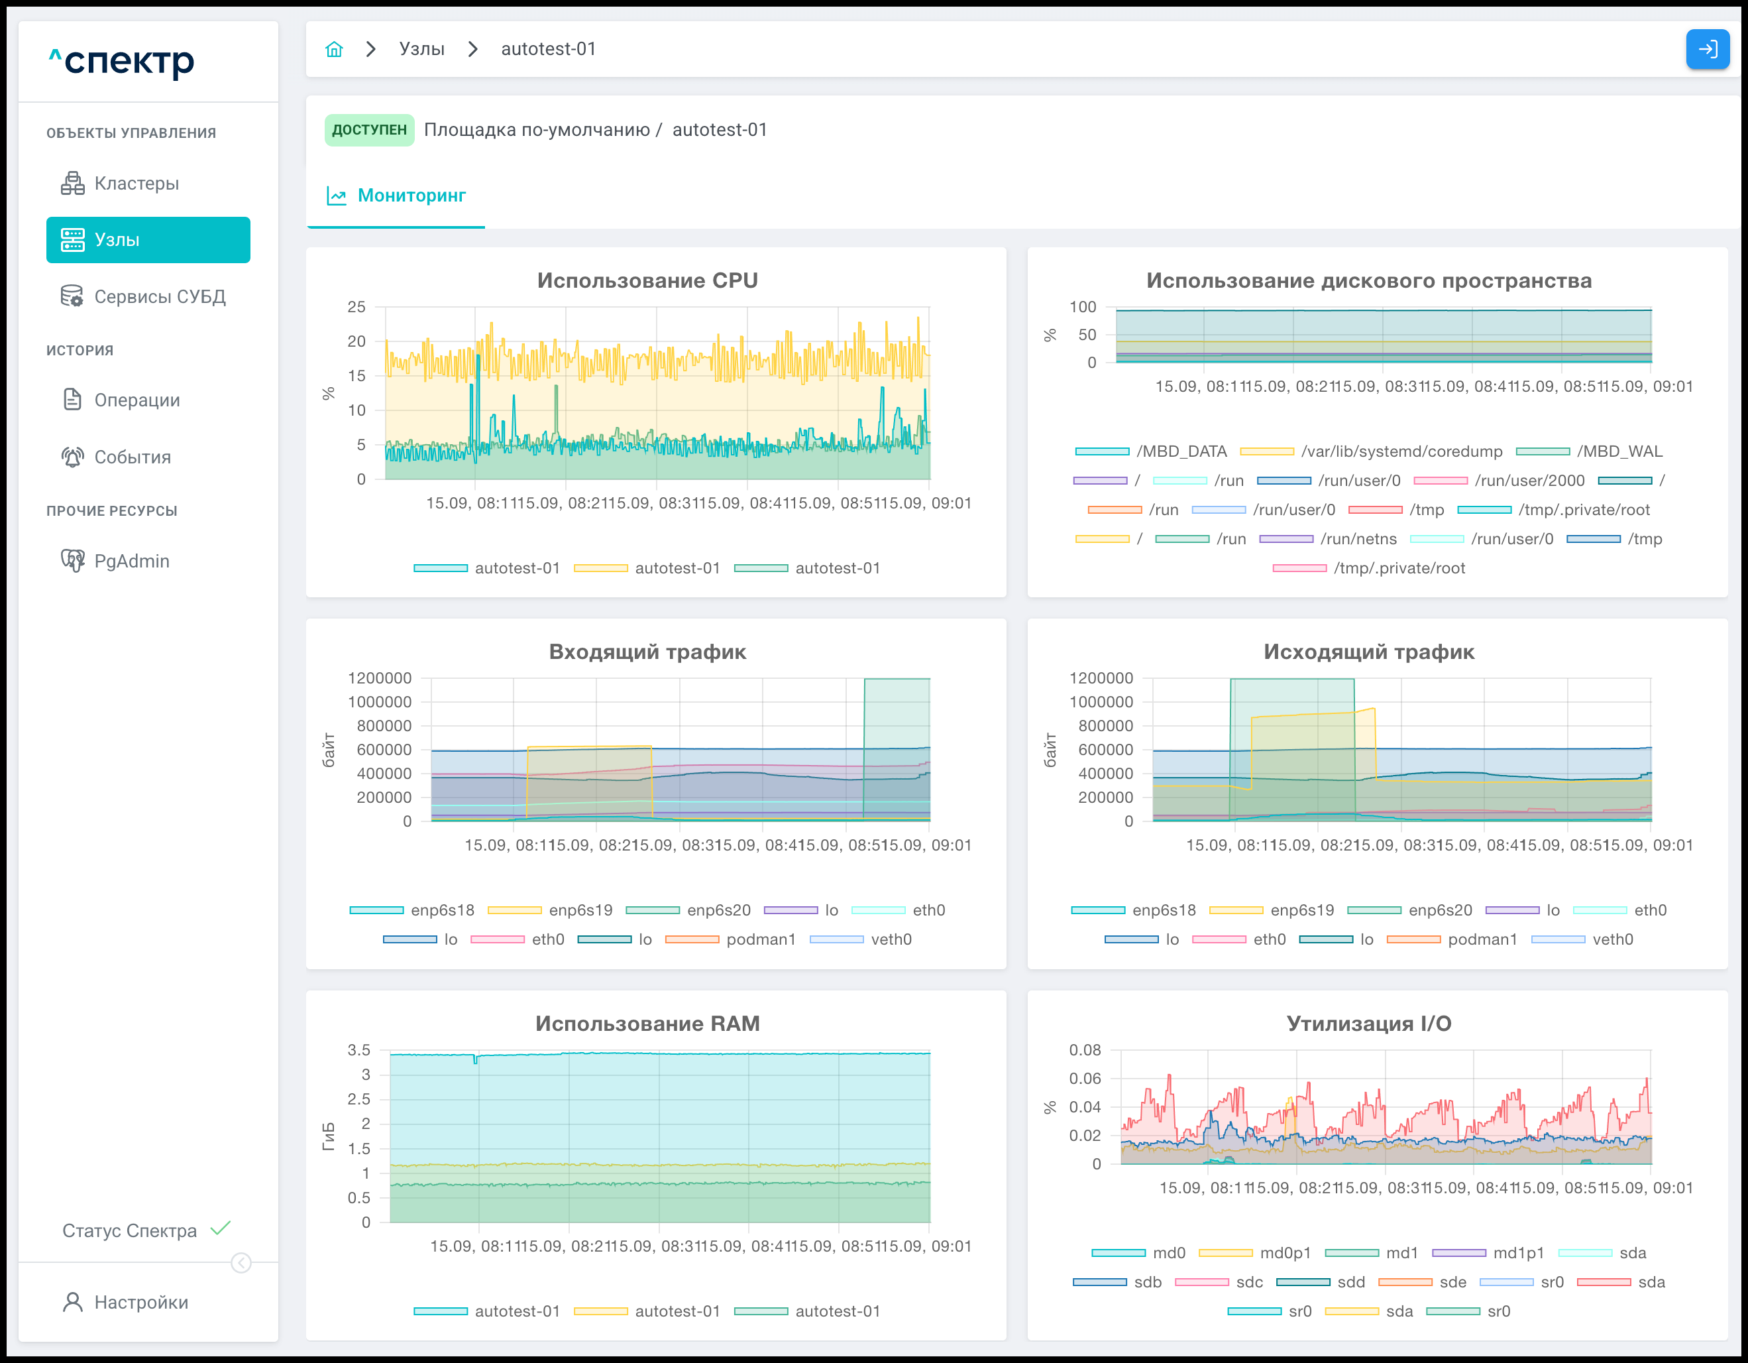Click the Узлы breadcrumb link
Image resolution: width=1748 pixels, height=1363 pixels.
tap(422, 50)
